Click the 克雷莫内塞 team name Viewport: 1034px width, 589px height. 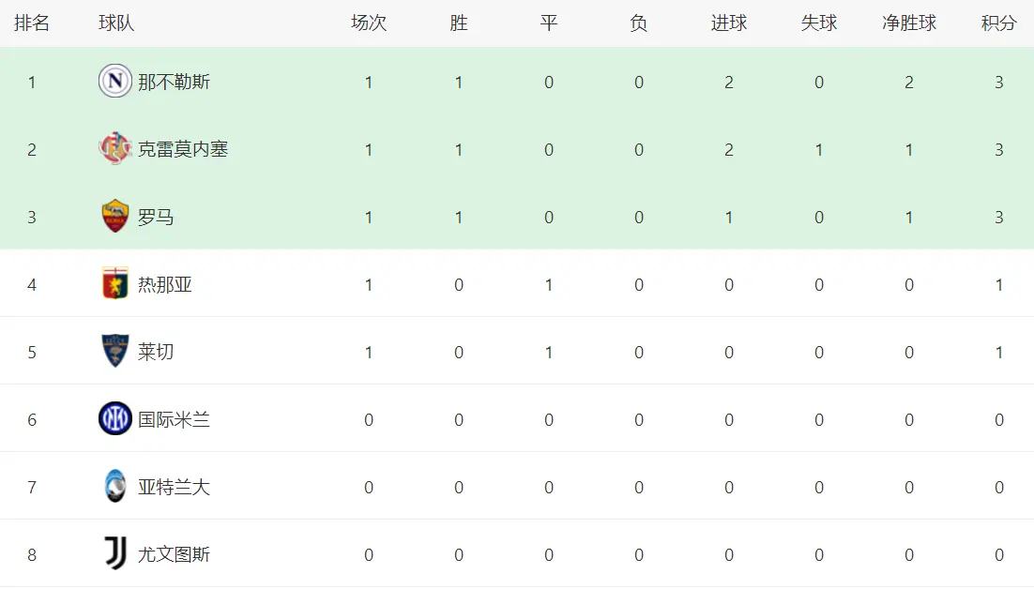183,149
